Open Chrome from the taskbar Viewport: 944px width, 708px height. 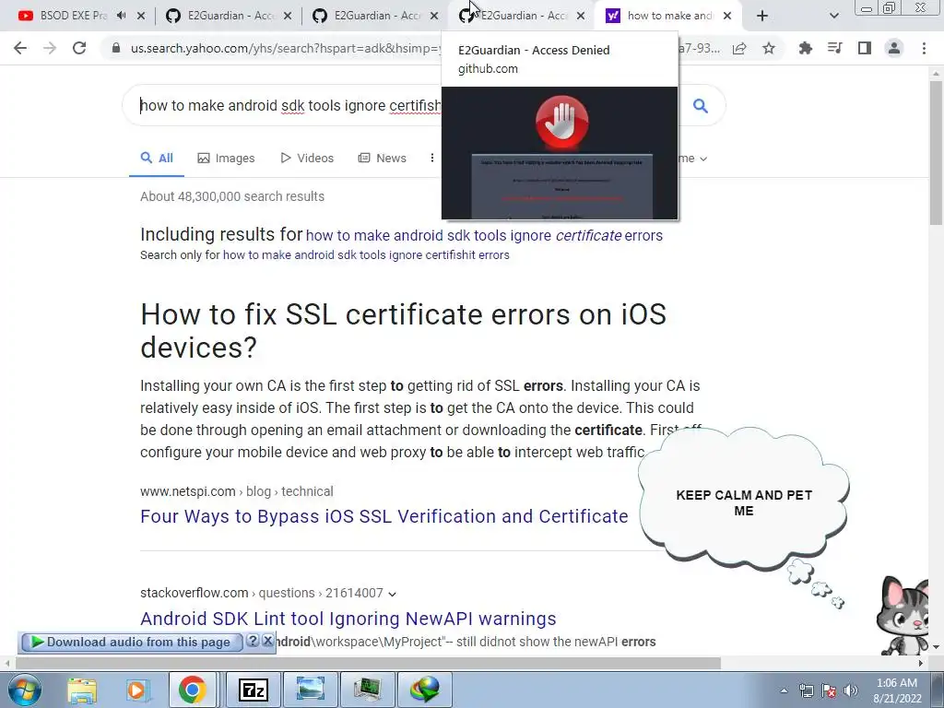click(x=192, y=690)
